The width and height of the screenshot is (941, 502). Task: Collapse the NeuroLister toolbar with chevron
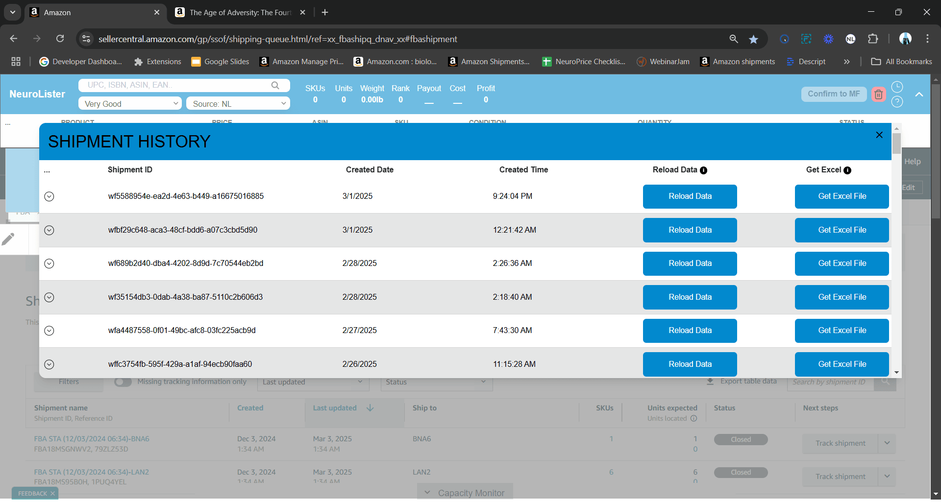919,95
